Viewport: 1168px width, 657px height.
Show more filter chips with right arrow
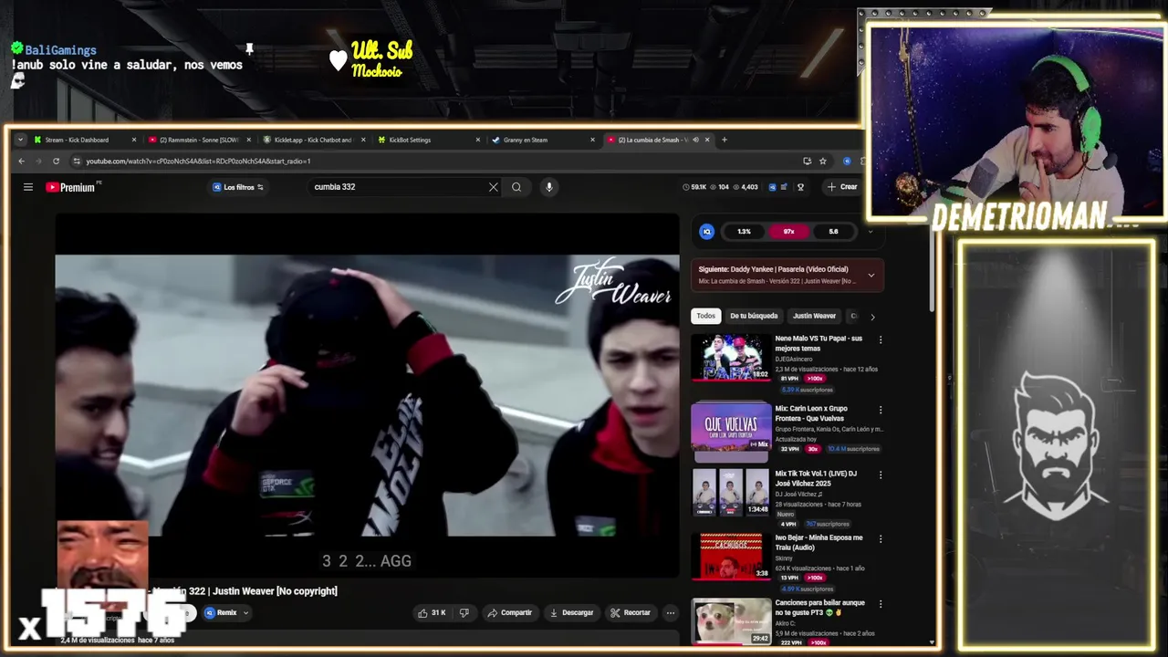point(872,317)
